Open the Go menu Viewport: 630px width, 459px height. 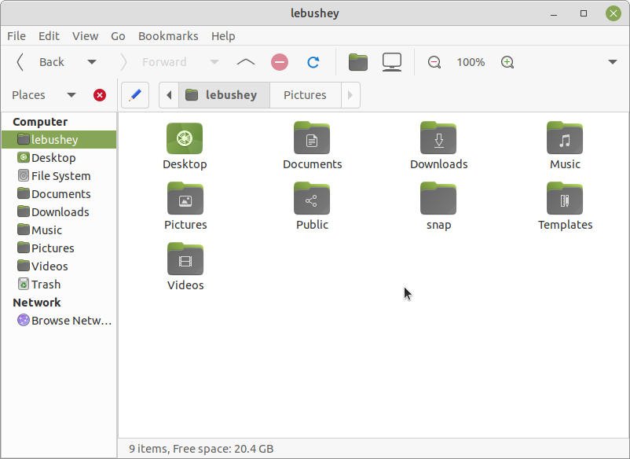pos(118,35)
